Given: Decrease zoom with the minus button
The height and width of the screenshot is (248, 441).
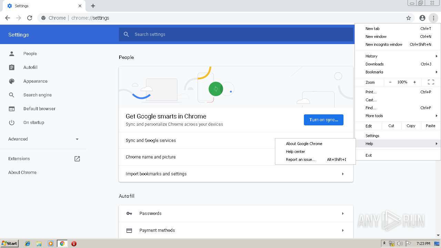Looking at the screenshot, I should pos(390,82).
